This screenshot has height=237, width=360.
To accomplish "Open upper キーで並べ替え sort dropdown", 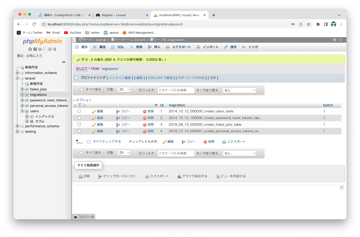I will click(x=239, y=90).
